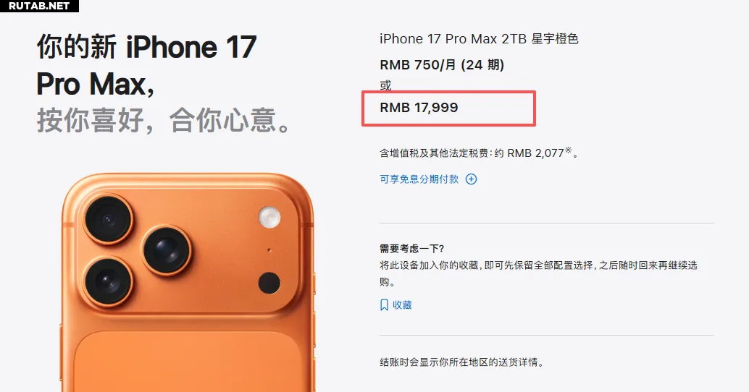Click the 需要考虑一下? section heading
This screenshot has height=392, width=749.
[x=411, y=249]
